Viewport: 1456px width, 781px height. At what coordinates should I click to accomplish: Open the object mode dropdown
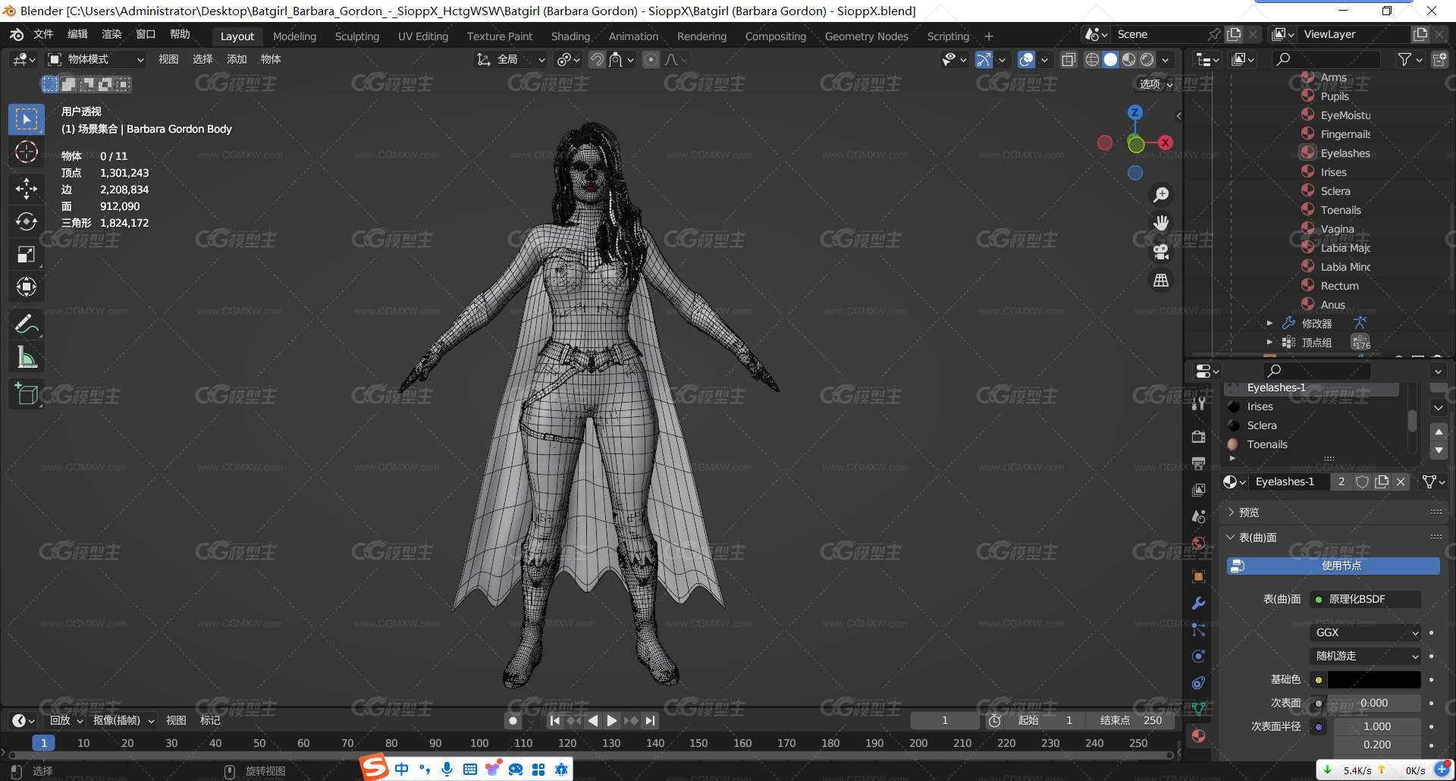tap(96, 59)
